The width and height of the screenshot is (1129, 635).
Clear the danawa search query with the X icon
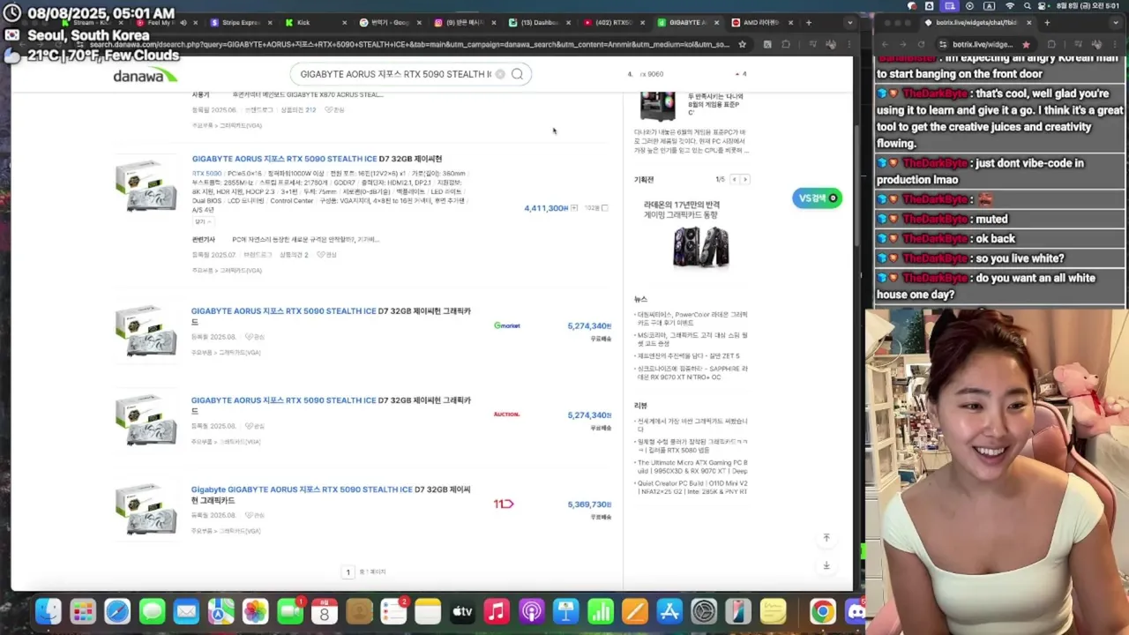tap(500, 74)
